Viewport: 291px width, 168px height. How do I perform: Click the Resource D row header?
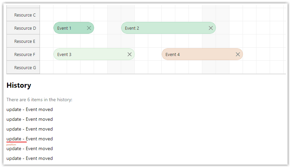(x=23, y=28)
